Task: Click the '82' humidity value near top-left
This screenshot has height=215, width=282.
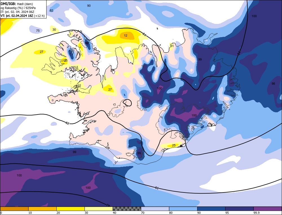Action: (x=51, y=10)
